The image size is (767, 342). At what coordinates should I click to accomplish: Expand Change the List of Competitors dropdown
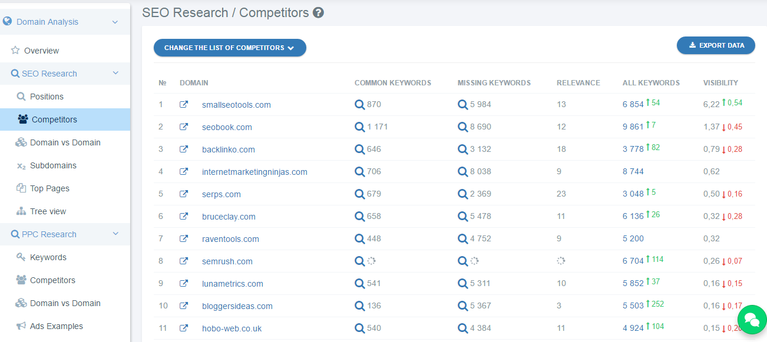(x=230, y=48)
